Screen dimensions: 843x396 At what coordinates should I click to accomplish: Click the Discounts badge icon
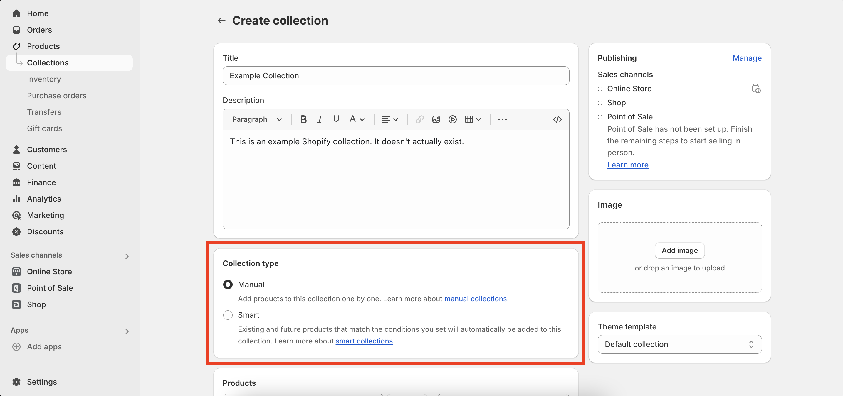pos(16,232)
